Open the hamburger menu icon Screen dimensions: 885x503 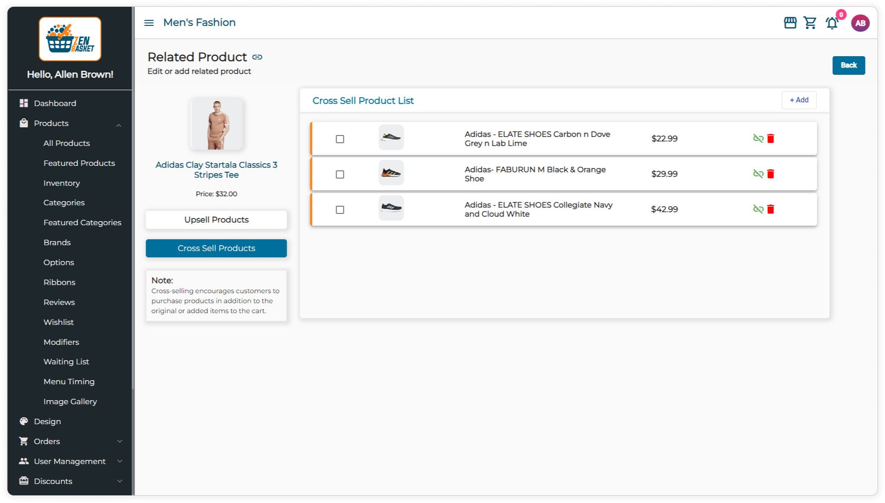[x=149, y=23]
